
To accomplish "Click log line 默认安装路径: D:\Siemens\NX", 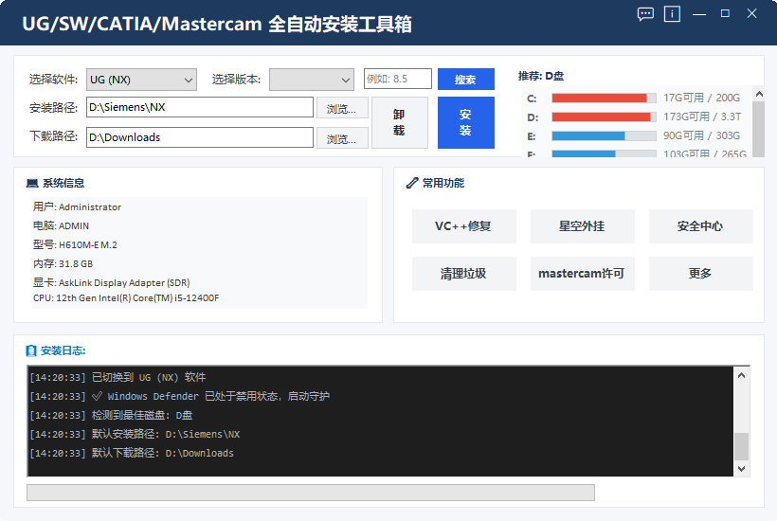I will click(x=135, y=435).
